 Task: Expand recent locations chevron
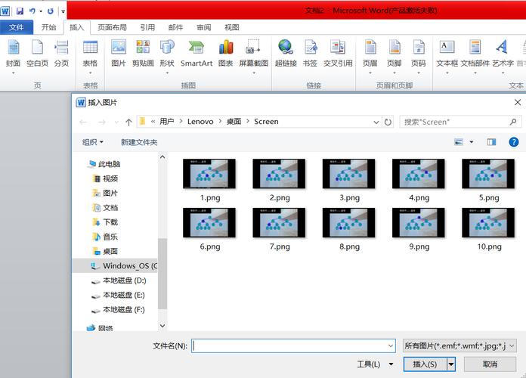pos(116,122)
